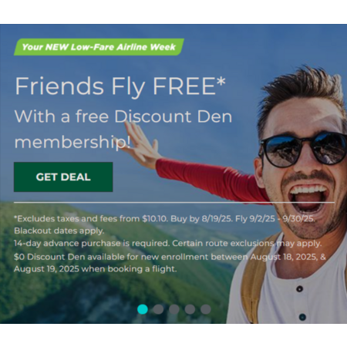Show the last carousel slide dot
This screenshot has height=347, width=347.
point(206,309)
